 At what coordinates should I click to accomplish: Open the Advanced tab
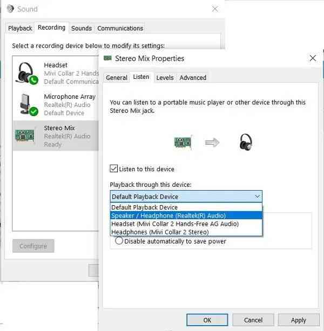[x=193, y=78]
